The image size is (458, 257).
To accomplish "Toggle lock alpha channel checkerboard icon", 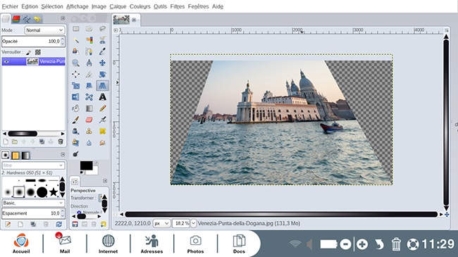I will coord(38,52).
